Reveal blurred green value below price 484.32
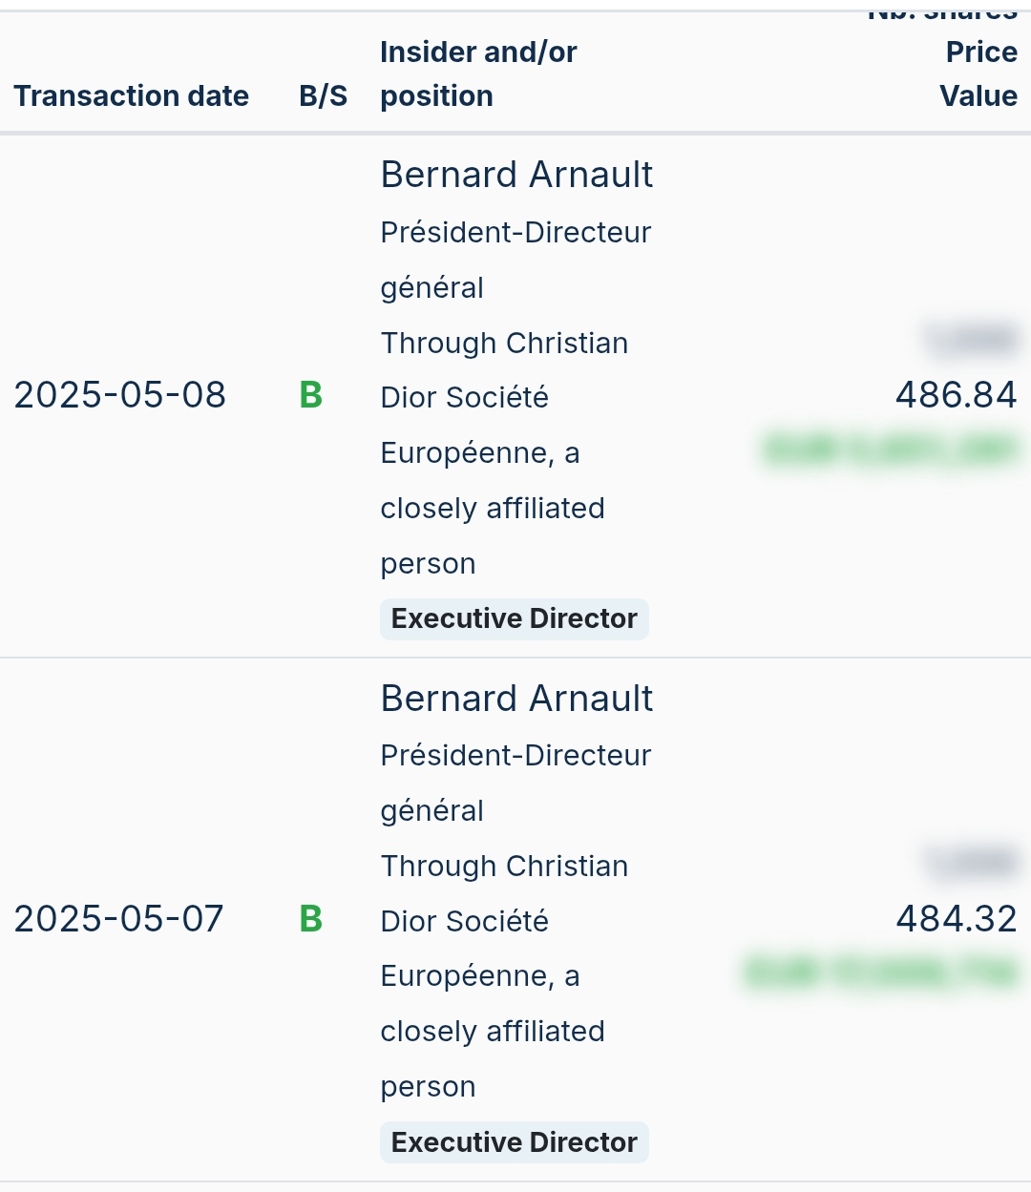1031x1192 pixels. click(x=879, y=972)
